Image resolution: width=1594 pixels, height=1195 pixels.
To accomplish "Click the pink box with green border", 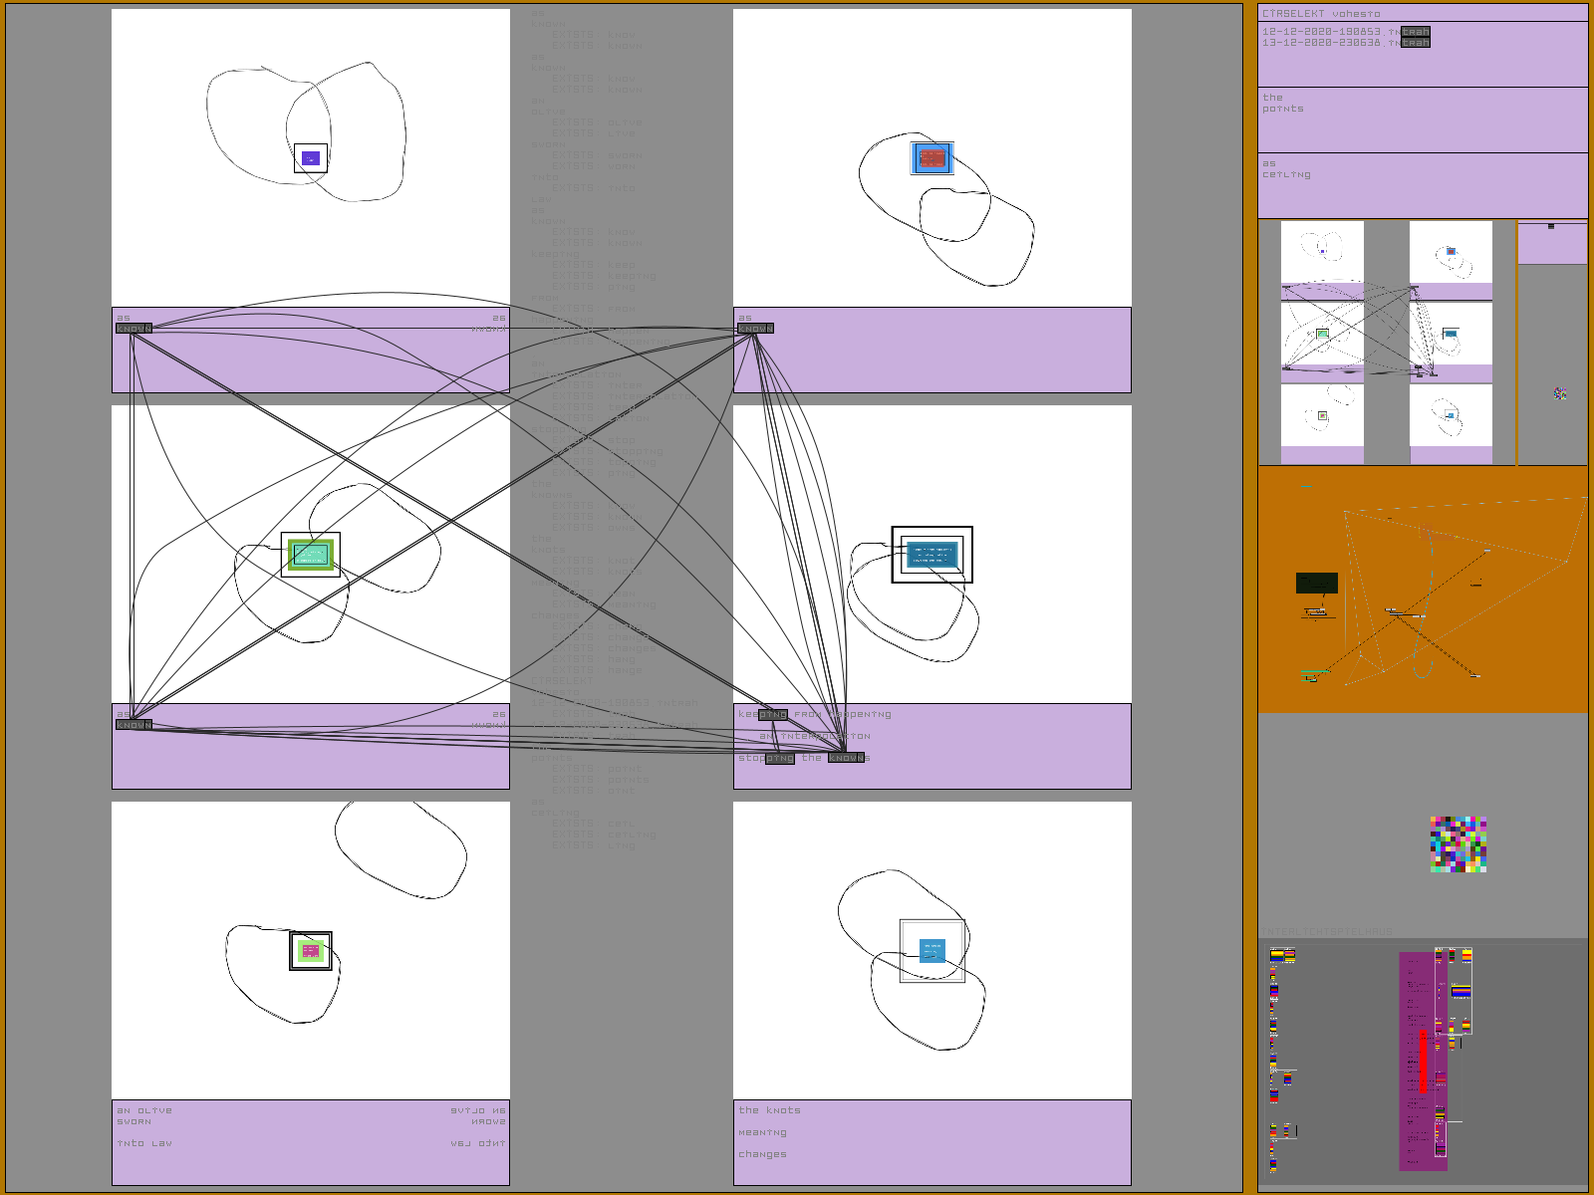I will pos(311,951).
